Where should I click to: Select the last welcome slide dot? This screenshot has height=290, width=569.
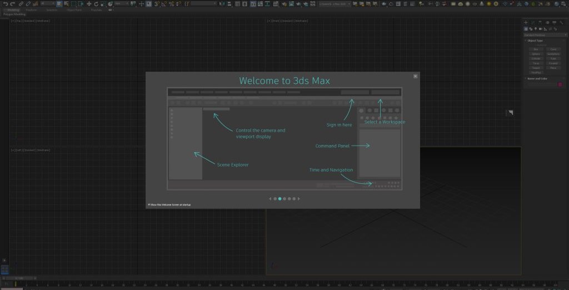(x=294, y=198)
